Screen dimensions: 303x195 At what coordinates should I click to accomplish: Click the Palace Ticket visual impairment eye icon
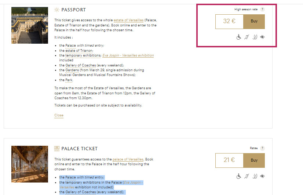pyautogui.click(x=262, y=176)
